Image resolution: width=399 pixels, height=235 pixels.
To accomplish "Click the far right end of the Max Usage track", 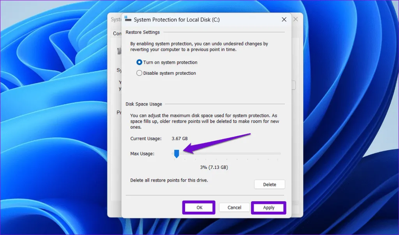I will pyautogui.click(x=279, y=154).
